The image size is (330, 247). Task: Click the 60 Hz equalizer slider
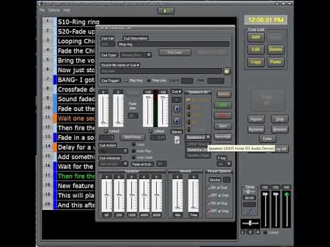(107, 196)
